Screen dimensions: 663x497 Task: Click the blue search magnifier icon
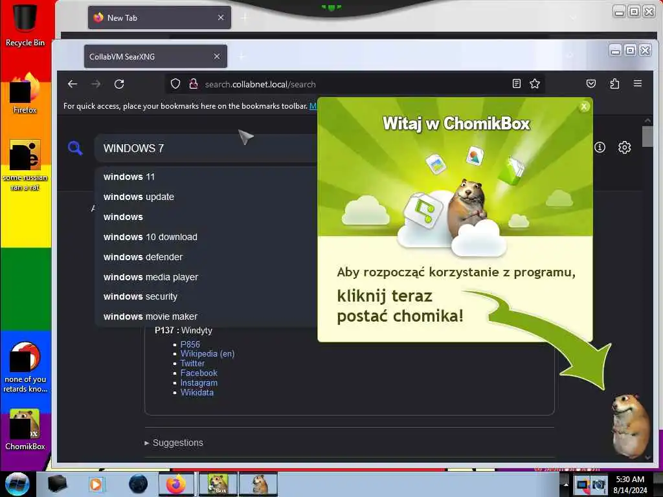coord(75,148)
